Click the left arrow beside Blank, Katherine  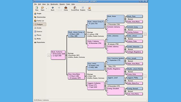point(49,55)
